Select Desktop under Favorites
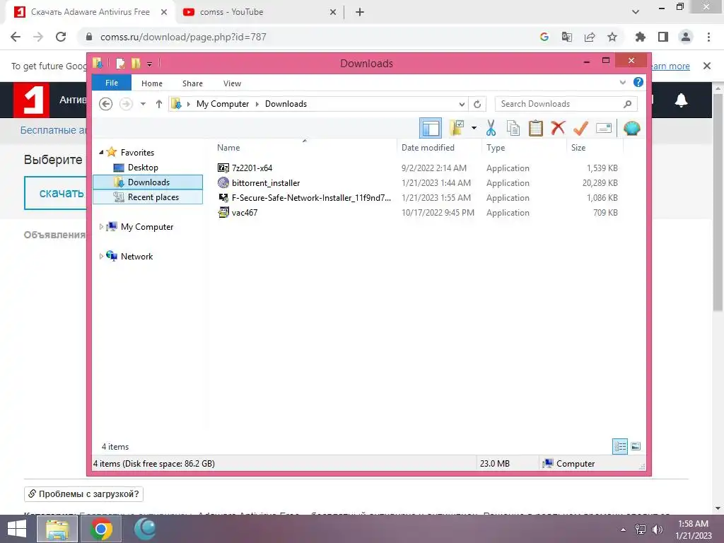 pos(143,168)
